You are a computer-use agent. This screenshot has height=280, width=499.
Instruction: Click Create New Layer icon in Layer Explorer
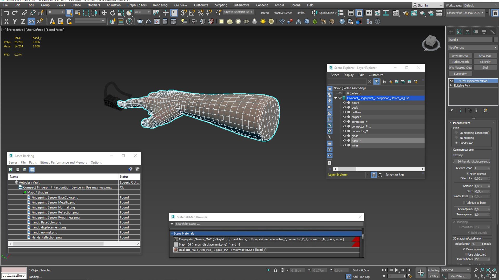pyautogui.click(x=390, y=82)
